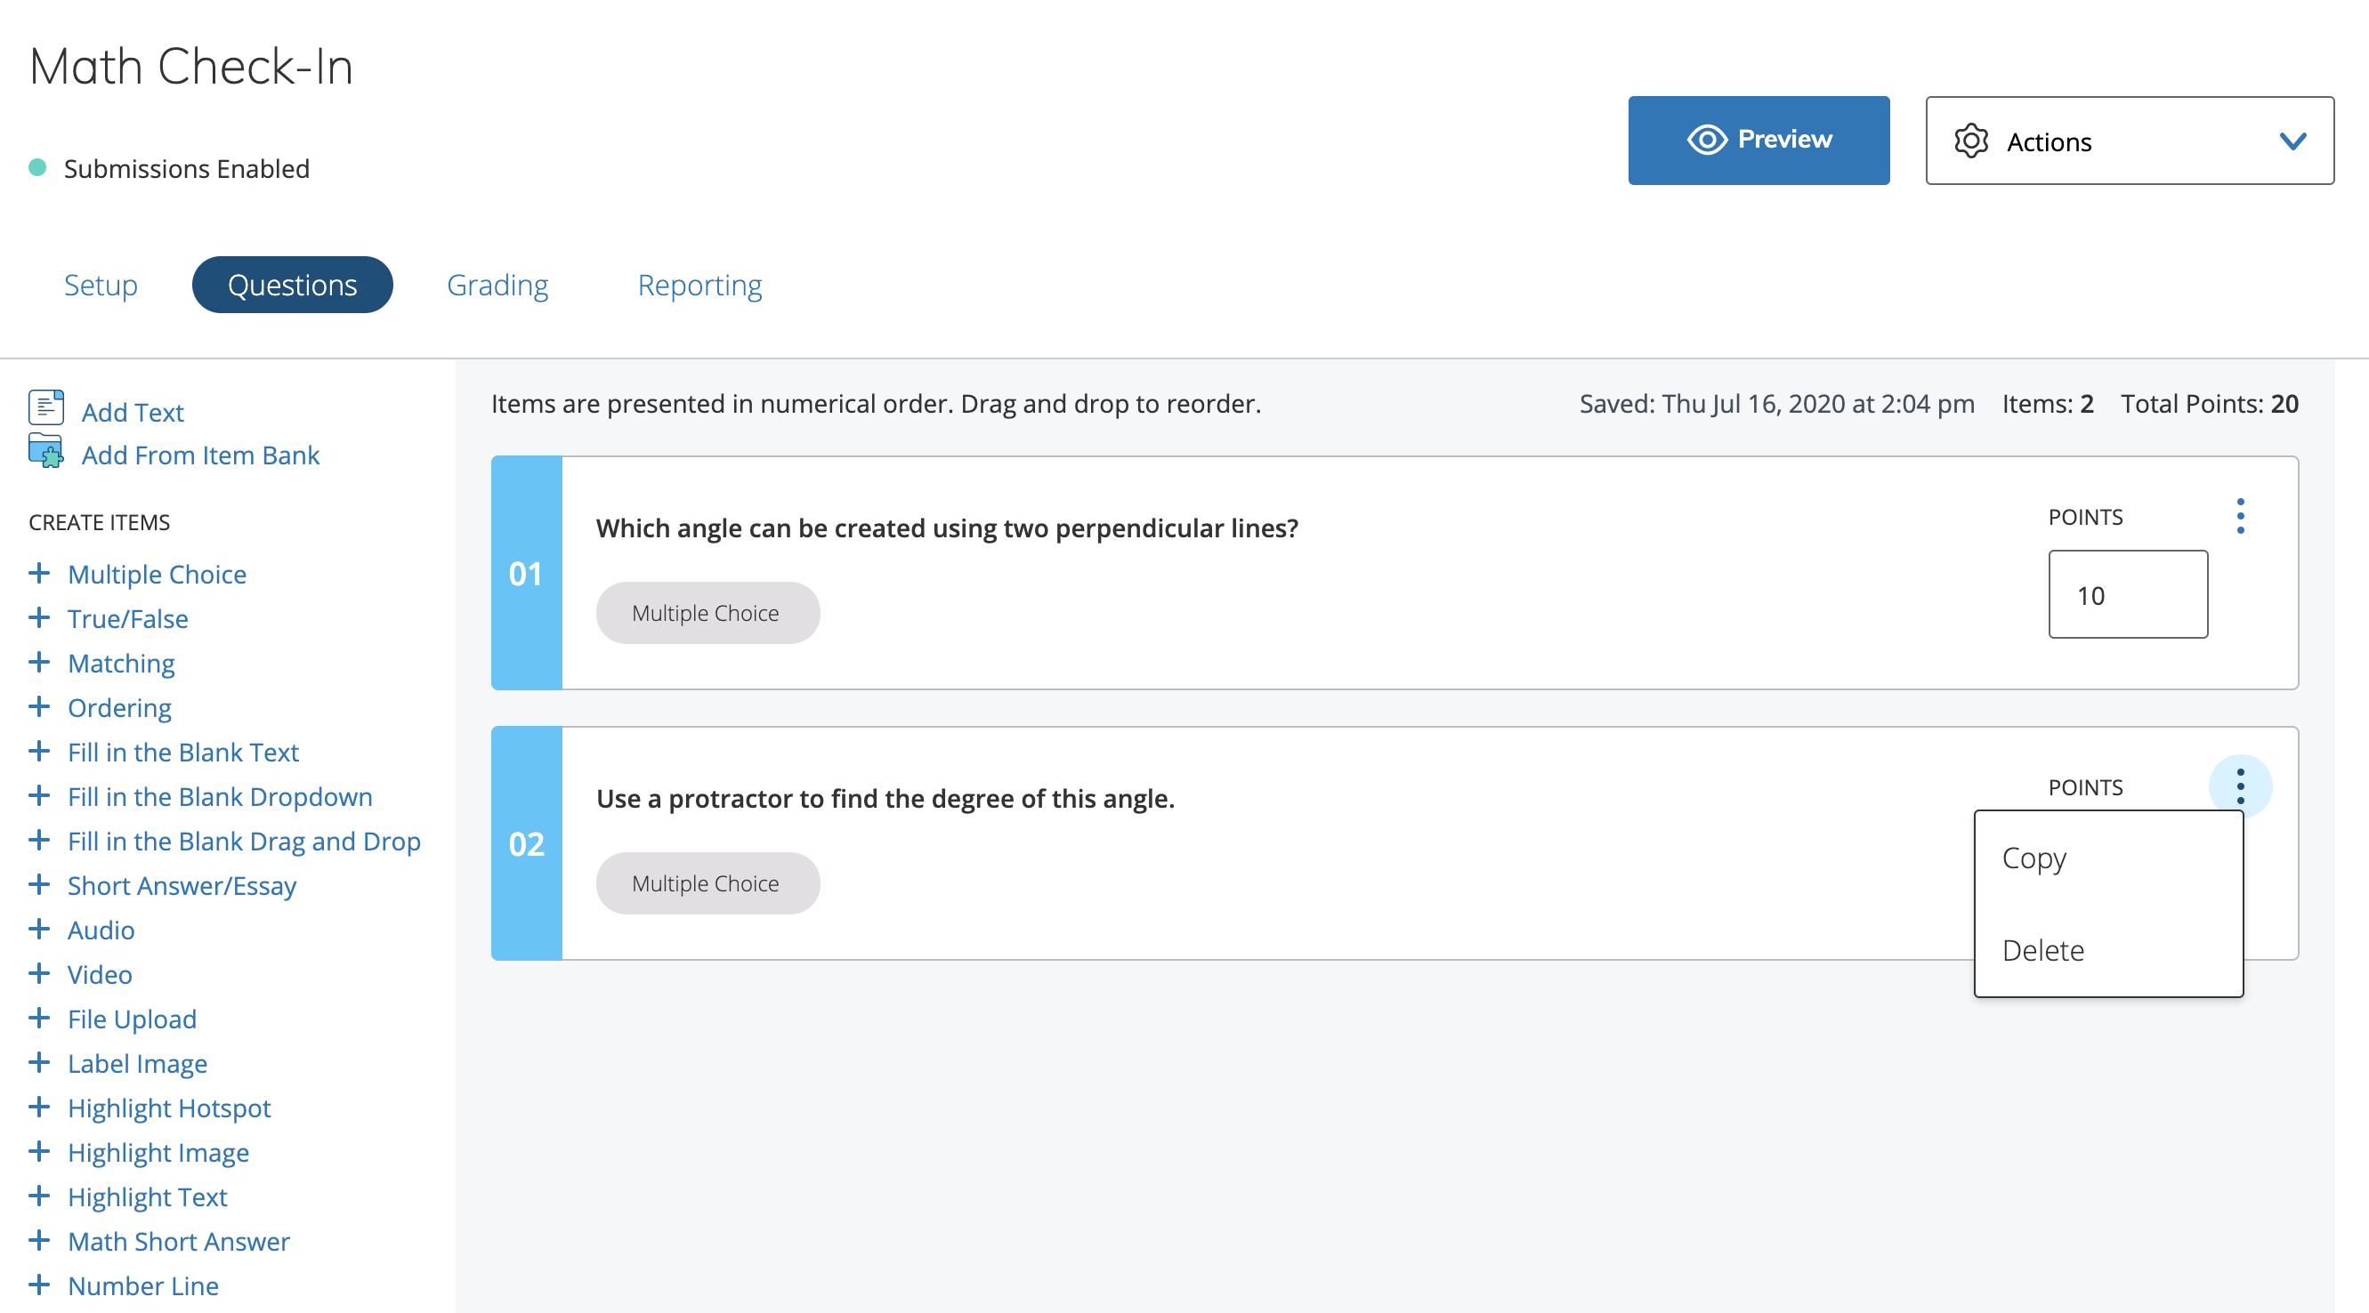Viewport: 2369px width, 1313px height.
Task: Select Delete from the open context menu
Action: (2043, 950)
